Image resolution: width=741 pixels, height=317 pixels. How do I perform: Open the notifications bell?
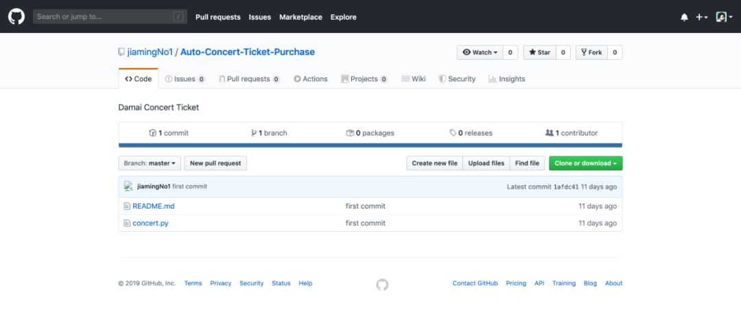tap(684, 17)
